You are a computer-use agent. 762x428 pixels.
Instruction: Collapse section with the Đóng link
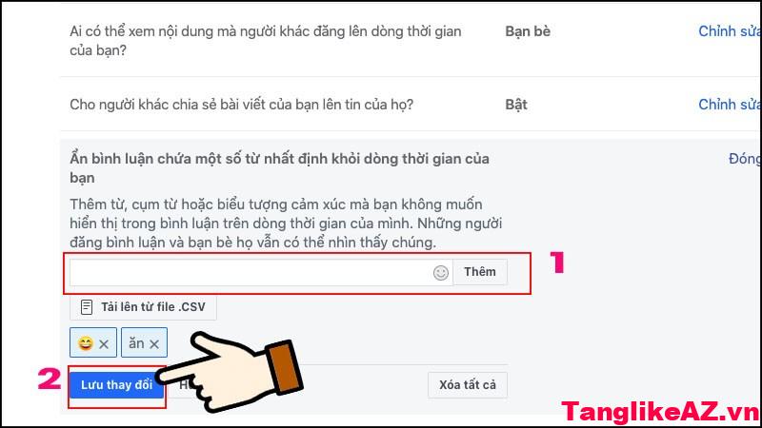[744, 159]
